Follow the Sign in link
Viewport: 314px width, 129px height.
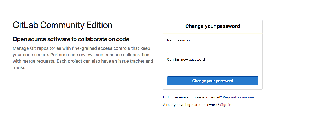(225, 105)
